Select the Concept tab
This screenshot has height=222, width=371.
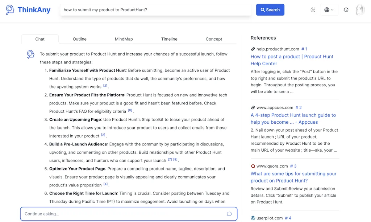pos(214,39)
